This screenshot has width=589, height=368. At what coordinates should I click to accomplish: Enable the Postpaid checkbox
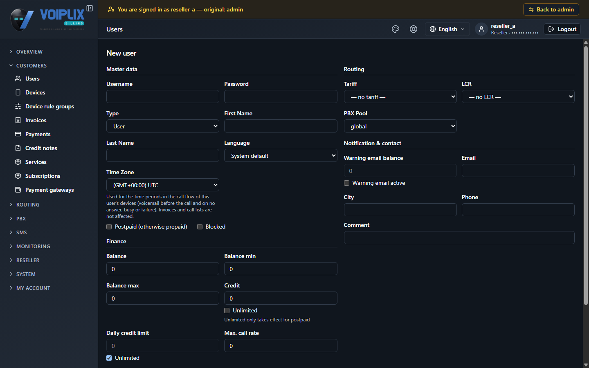coord(109,227)
